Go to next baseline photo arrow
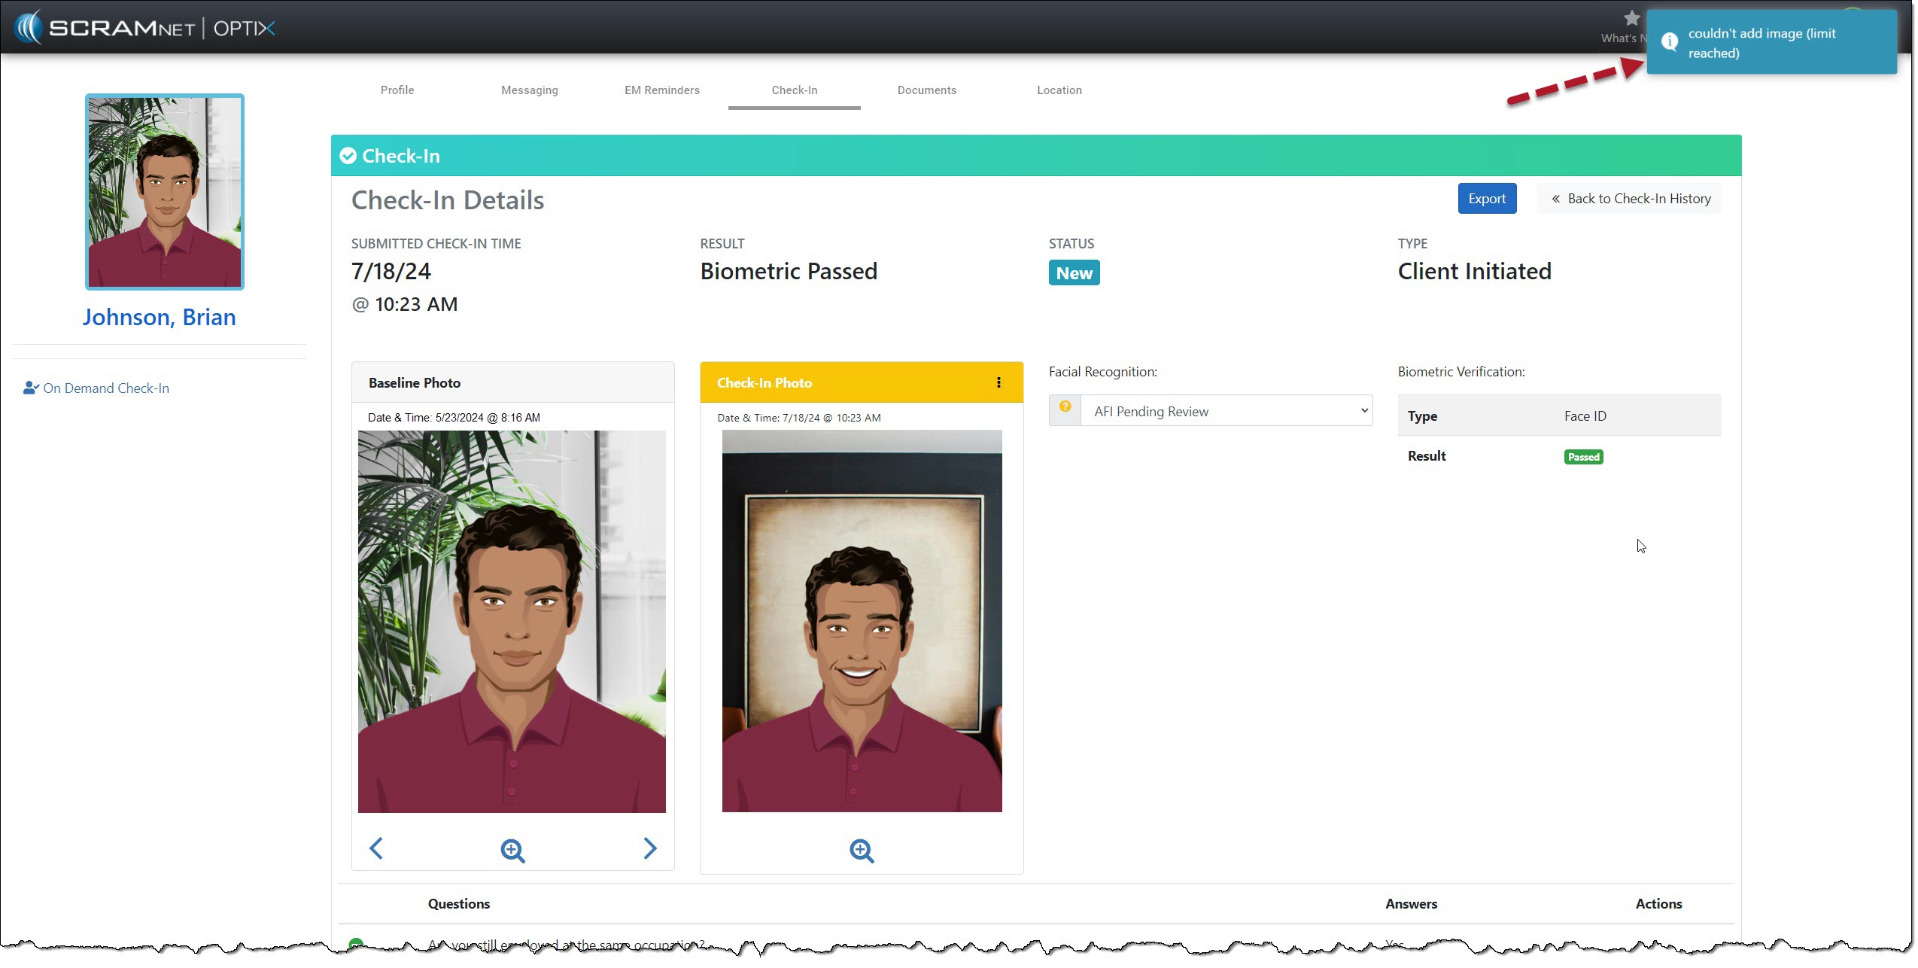This screenshot has width=1918, height=968. coord(650,848)
